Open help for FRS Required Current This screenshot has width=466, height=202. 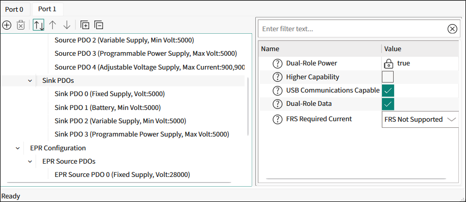pyautogui.click(x=277, y=119)
